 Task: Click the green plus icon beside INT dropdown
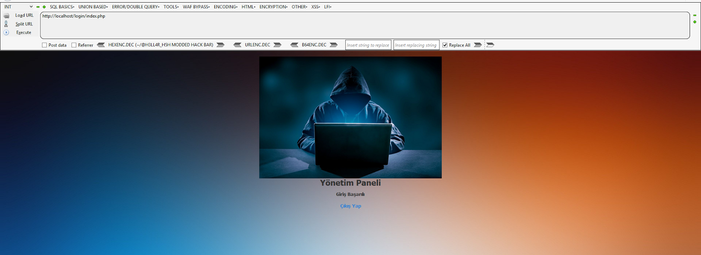pyautogui.click(x=44, y=7)
